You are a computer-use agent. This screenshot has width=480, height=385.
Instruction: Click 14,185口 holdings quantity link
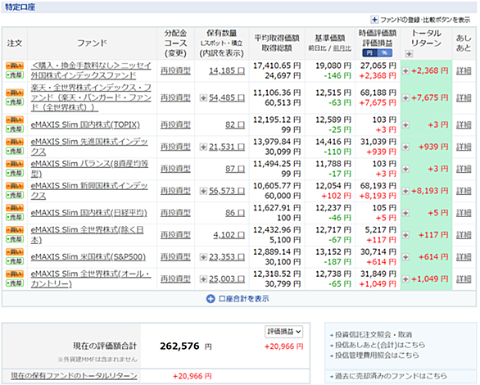coord(227,71)
